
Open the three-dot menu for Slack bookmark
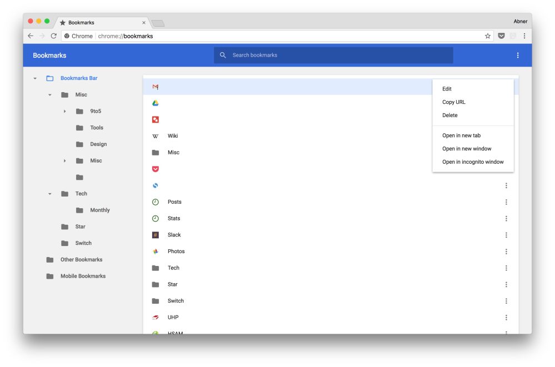[x=506, y=235]
